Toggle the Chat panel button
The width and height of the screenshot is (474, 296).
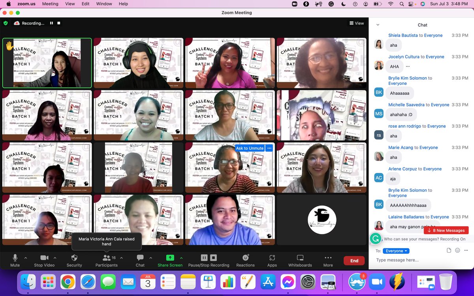(140, 260)
